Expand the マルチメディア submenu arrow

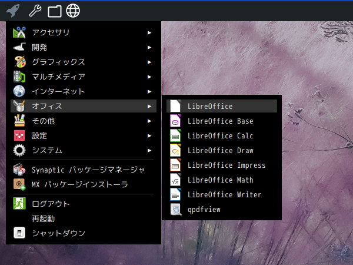pyautogui.click(x=149, y=77)
